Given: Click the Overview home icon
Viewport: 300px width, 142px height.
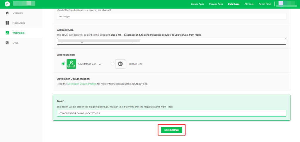Looking at the screenshot, I should 7,13.
